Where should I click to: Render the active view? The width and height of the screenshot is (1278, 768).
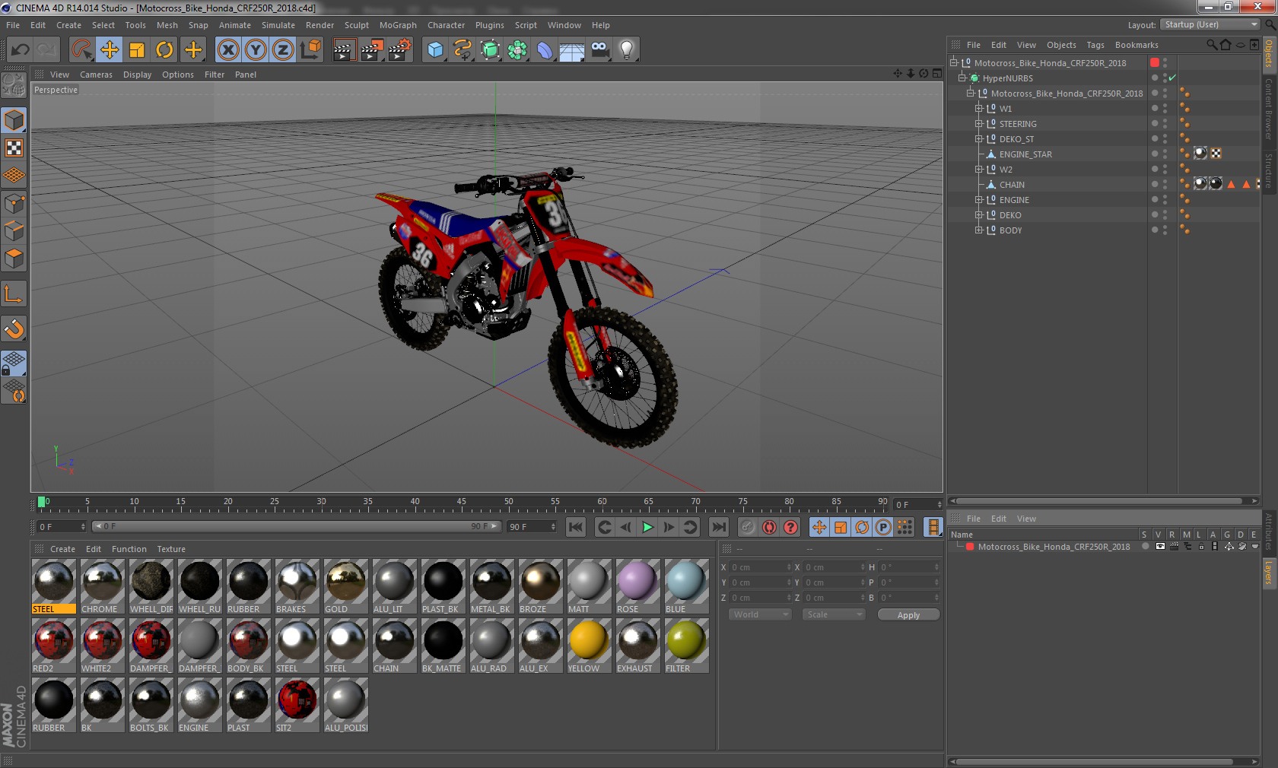pyautogui.click(x=344, y=50)
